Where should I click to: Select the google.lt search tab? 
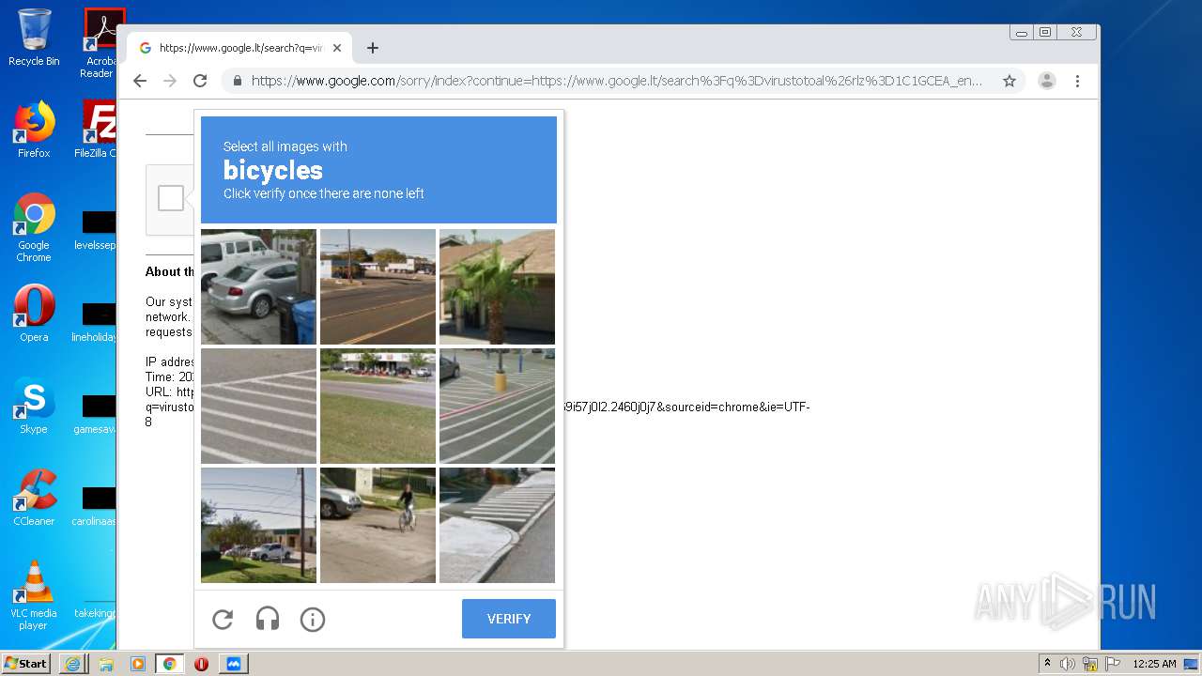(x=239, y=48)
